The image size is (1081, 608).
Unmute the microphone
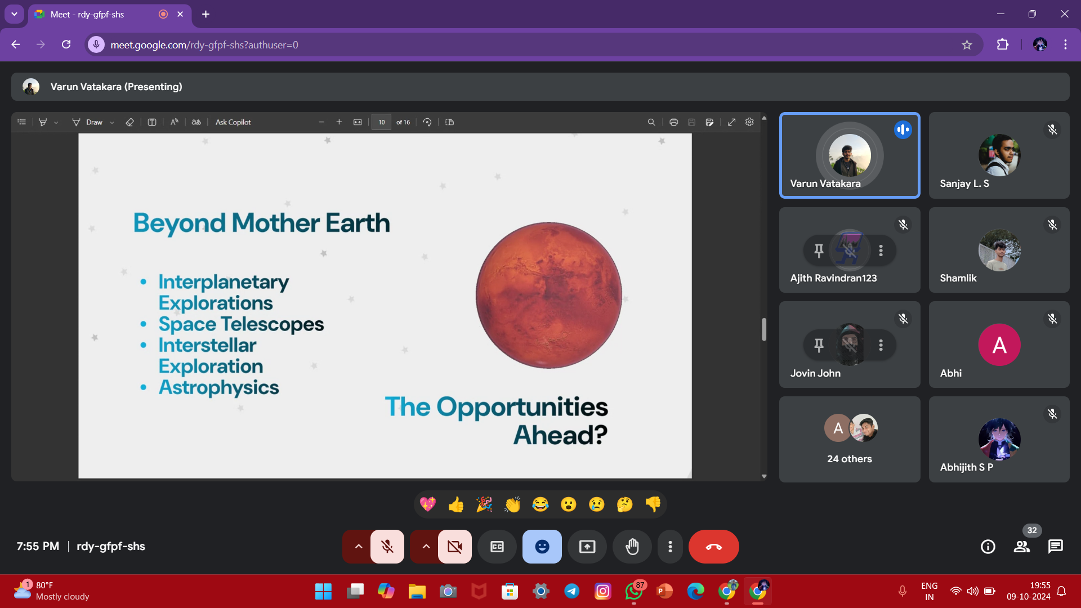click(x=387, y=547)
